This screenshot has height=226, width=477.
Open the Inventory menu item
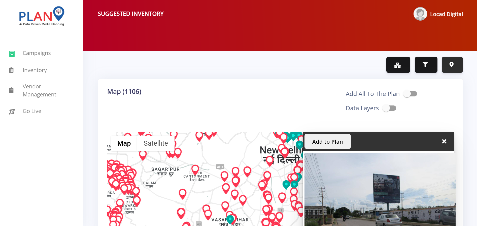point(35,70)
